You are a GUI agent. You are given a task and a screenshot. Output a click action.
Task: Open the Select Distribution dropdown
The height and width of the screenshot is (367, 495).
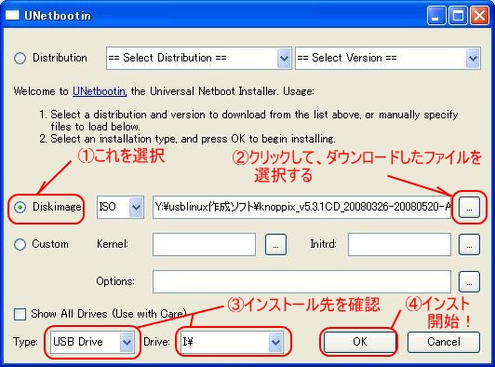point(198,58)
